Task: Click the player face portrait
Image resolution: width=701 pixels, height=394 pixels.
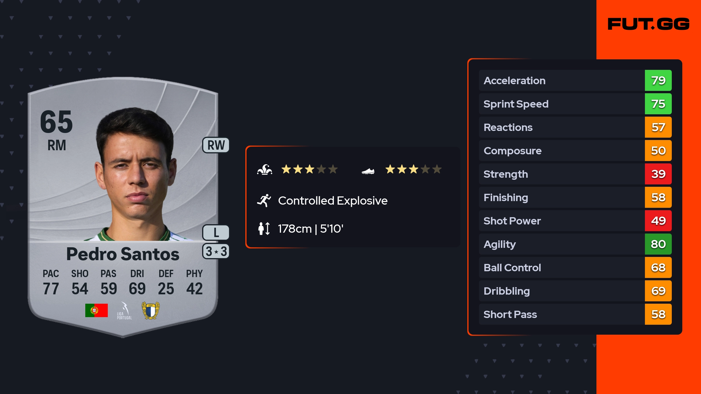Action: pos(136,172)
